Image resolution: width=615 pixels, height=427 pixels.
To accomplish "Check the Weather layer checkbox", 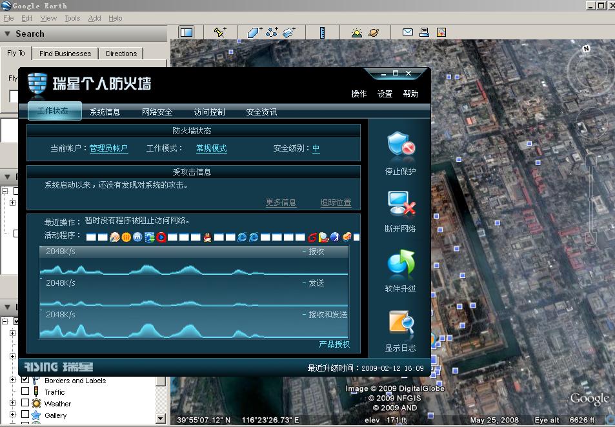I will [x=26, y=403].
